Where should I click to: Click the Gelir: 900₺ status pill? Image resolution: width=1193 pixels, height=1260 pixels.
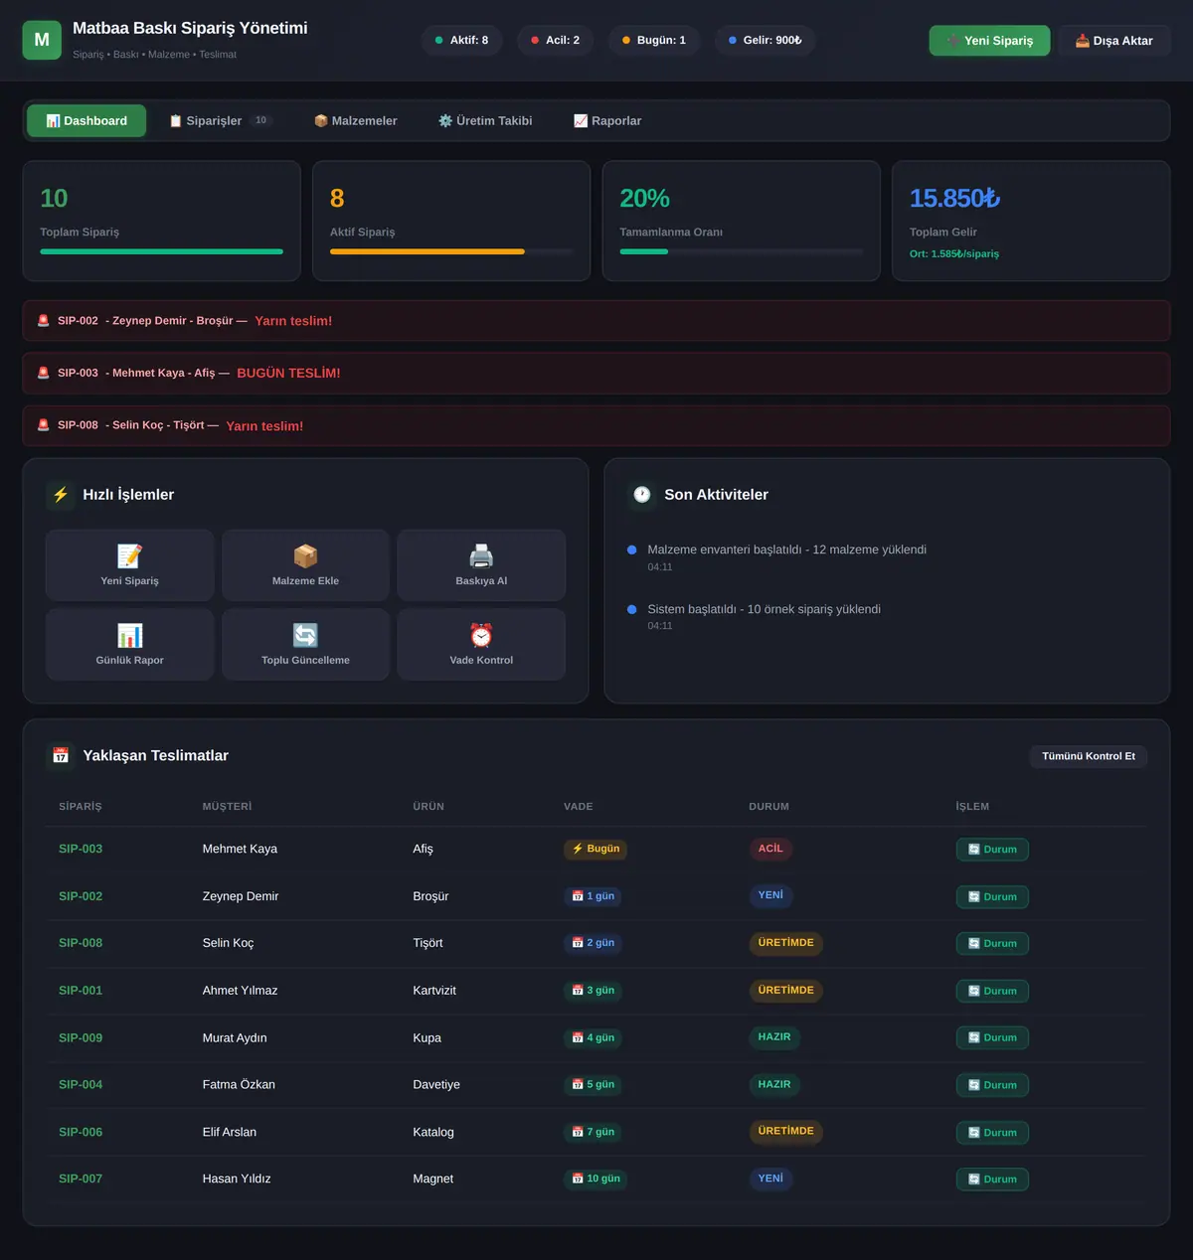pyautogui.click(x=765, y=41)
